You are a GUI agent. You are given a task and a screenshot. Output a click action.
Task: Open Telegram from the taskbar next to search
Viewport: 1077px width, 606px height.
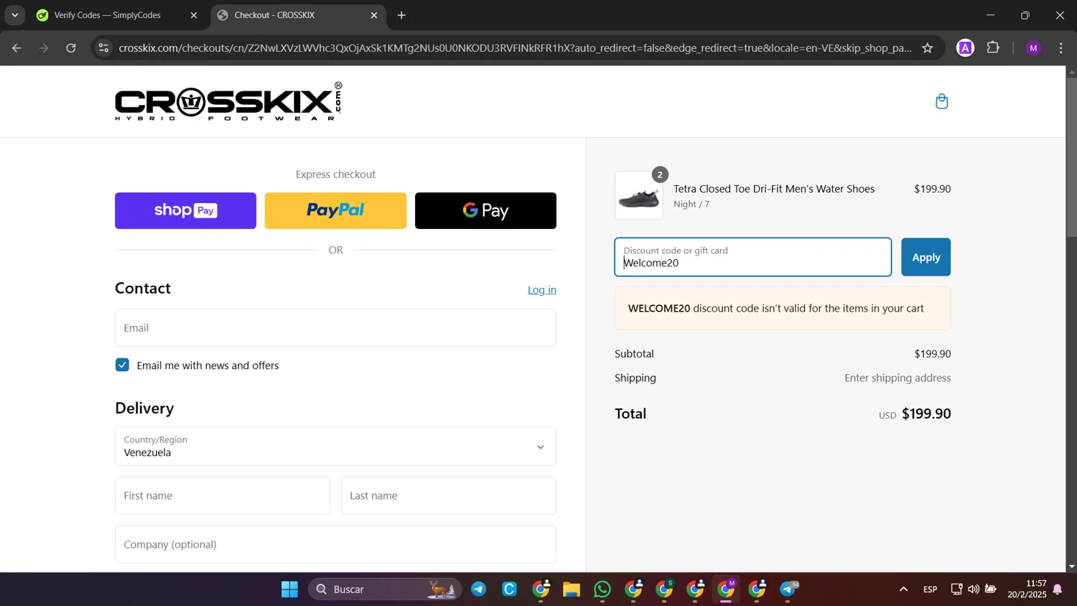pyautogui.click(x=479, y=589)
